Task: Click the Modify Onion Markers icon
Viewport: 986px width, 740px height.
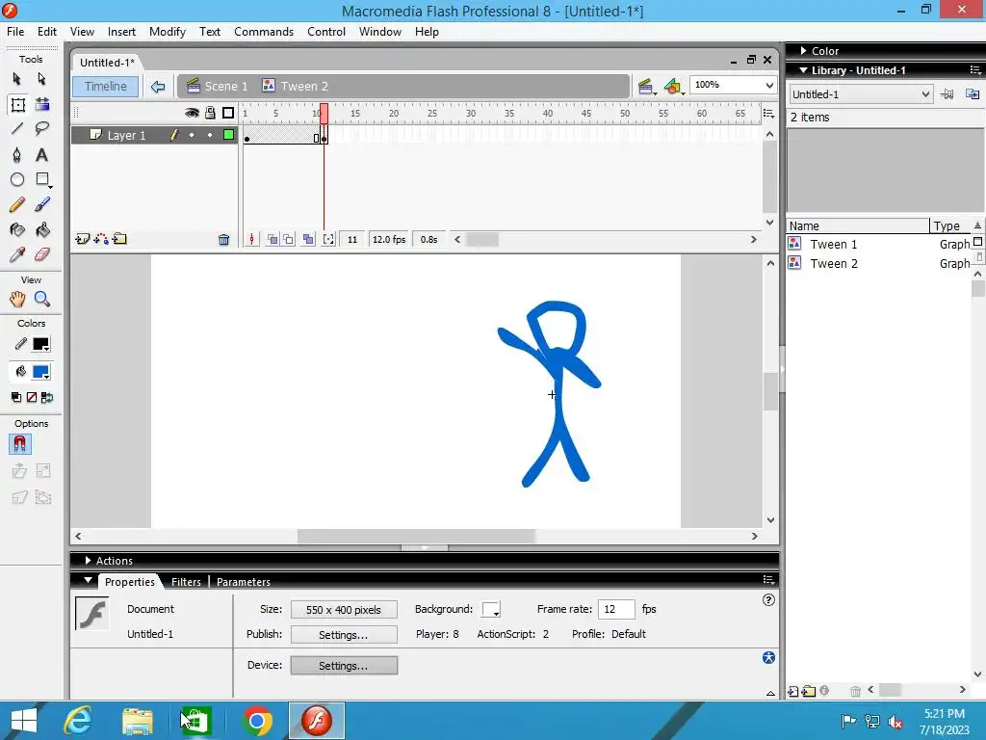Action: pos(328,239)
